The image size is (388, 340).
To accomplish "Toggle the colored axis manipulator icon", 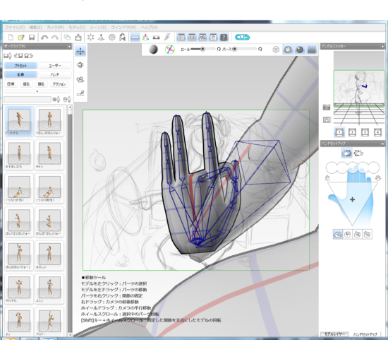I will (145, 37).
